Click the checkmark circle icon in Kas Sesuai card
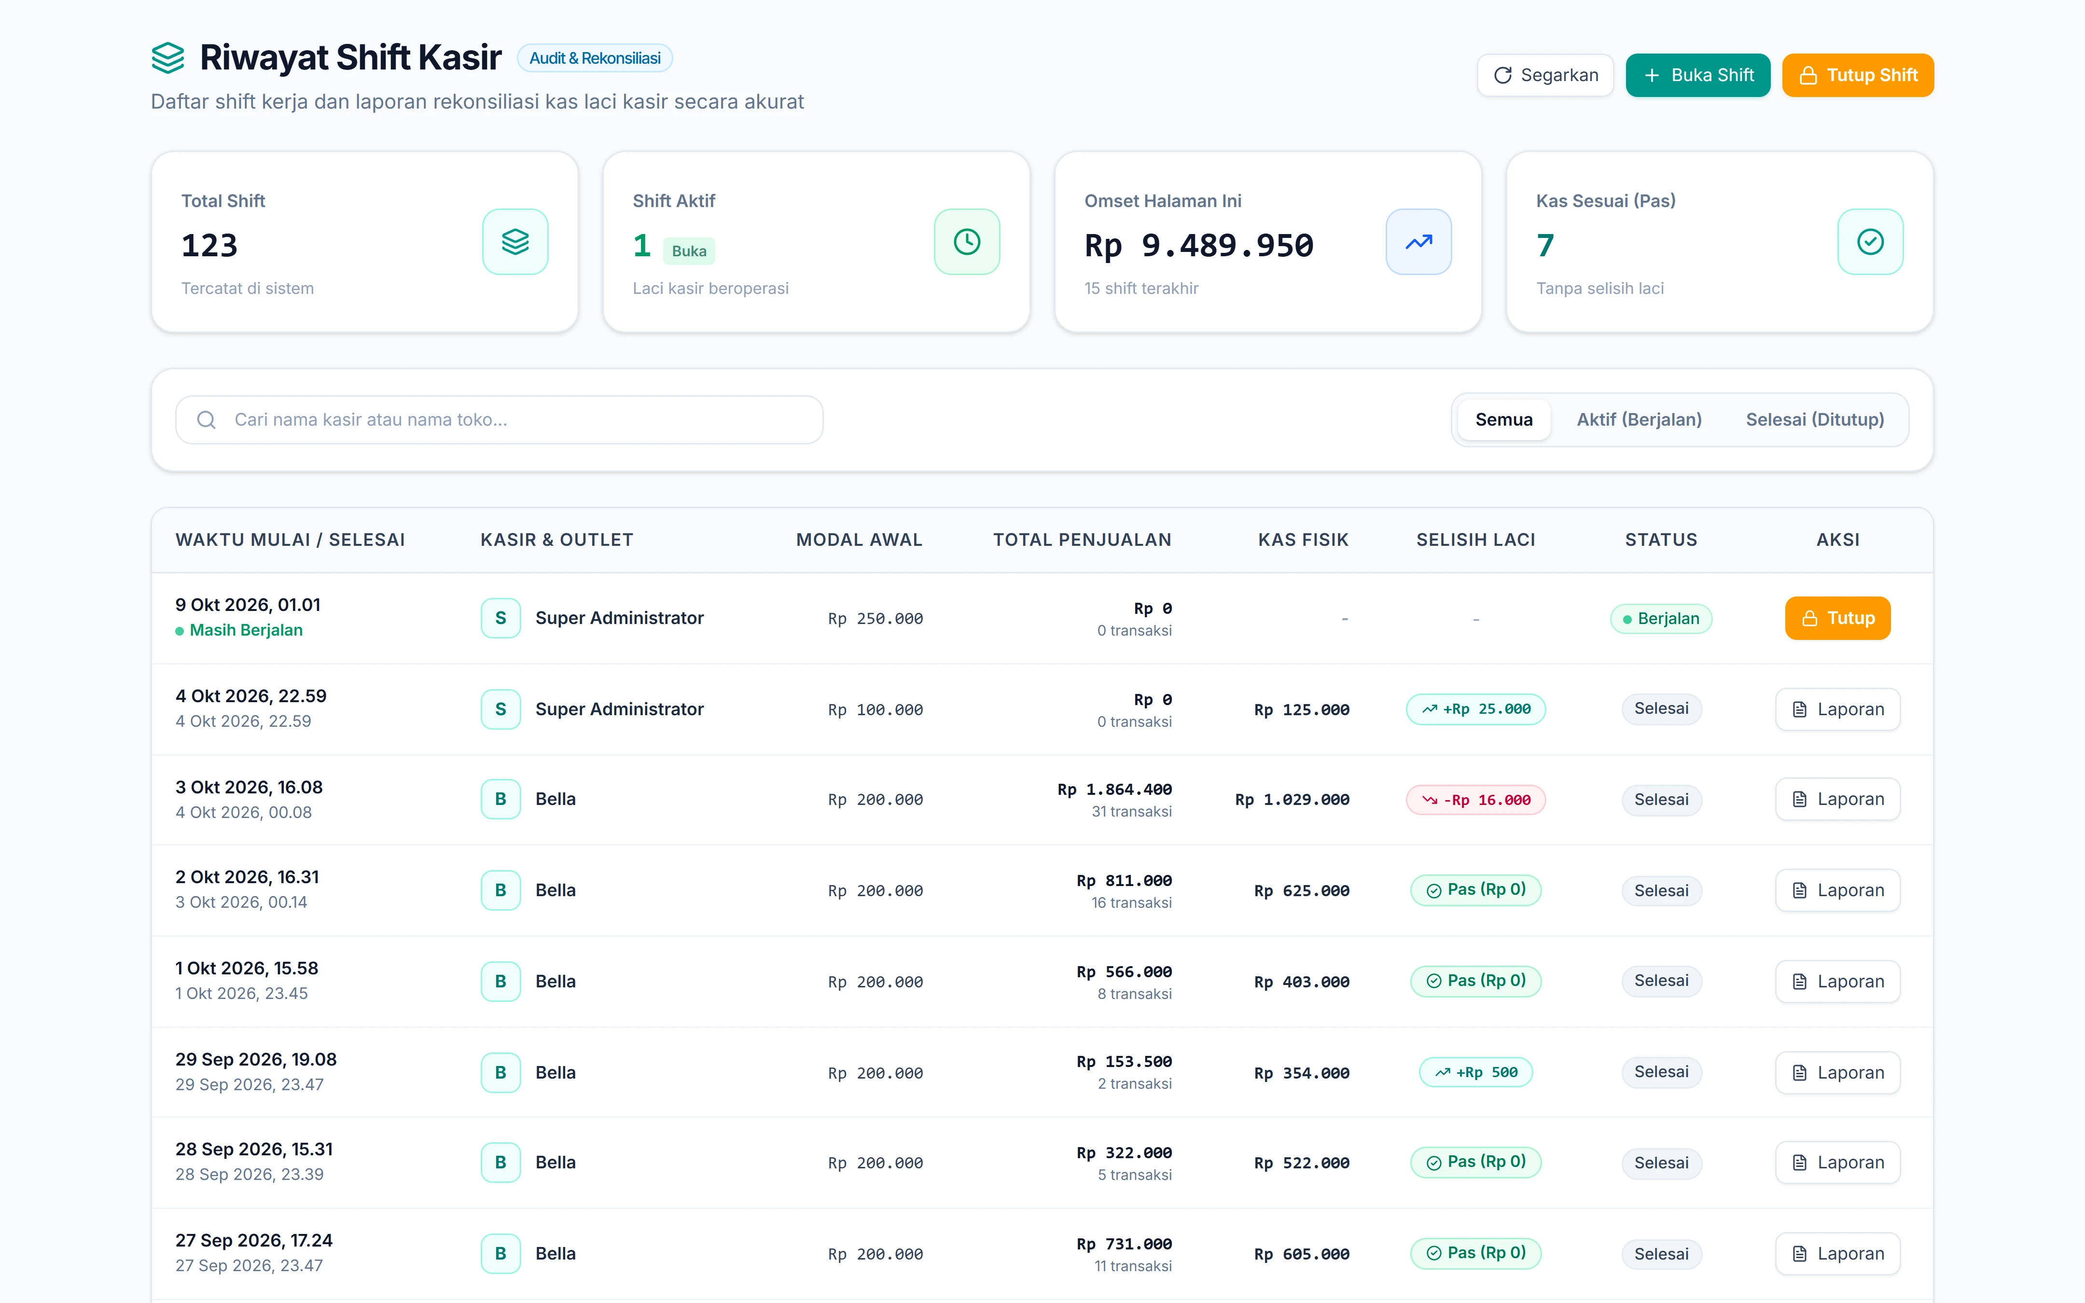Image resolution: width=2085 pixels, height=1303 pixels. [x=1870, y=242]
